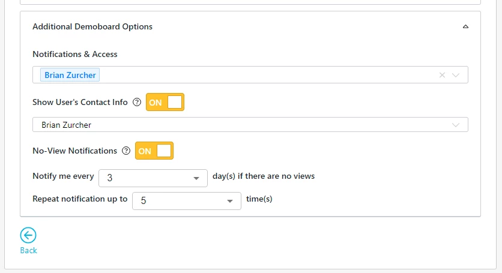
Task: Open the contact user dropdown showing Brian Zurcher
Action: [240, 125]
